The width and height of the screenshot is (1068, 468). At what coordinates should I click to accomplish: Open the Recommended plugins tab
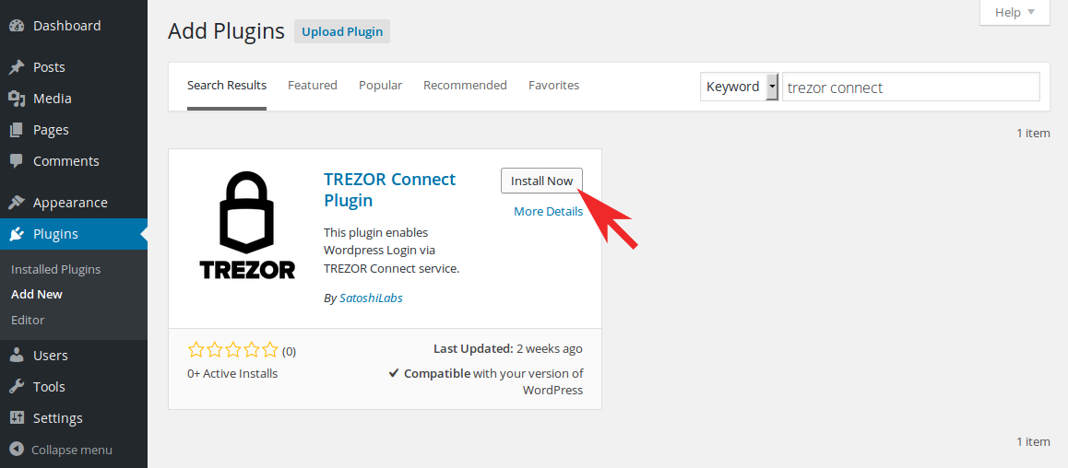tap(465, 86)
